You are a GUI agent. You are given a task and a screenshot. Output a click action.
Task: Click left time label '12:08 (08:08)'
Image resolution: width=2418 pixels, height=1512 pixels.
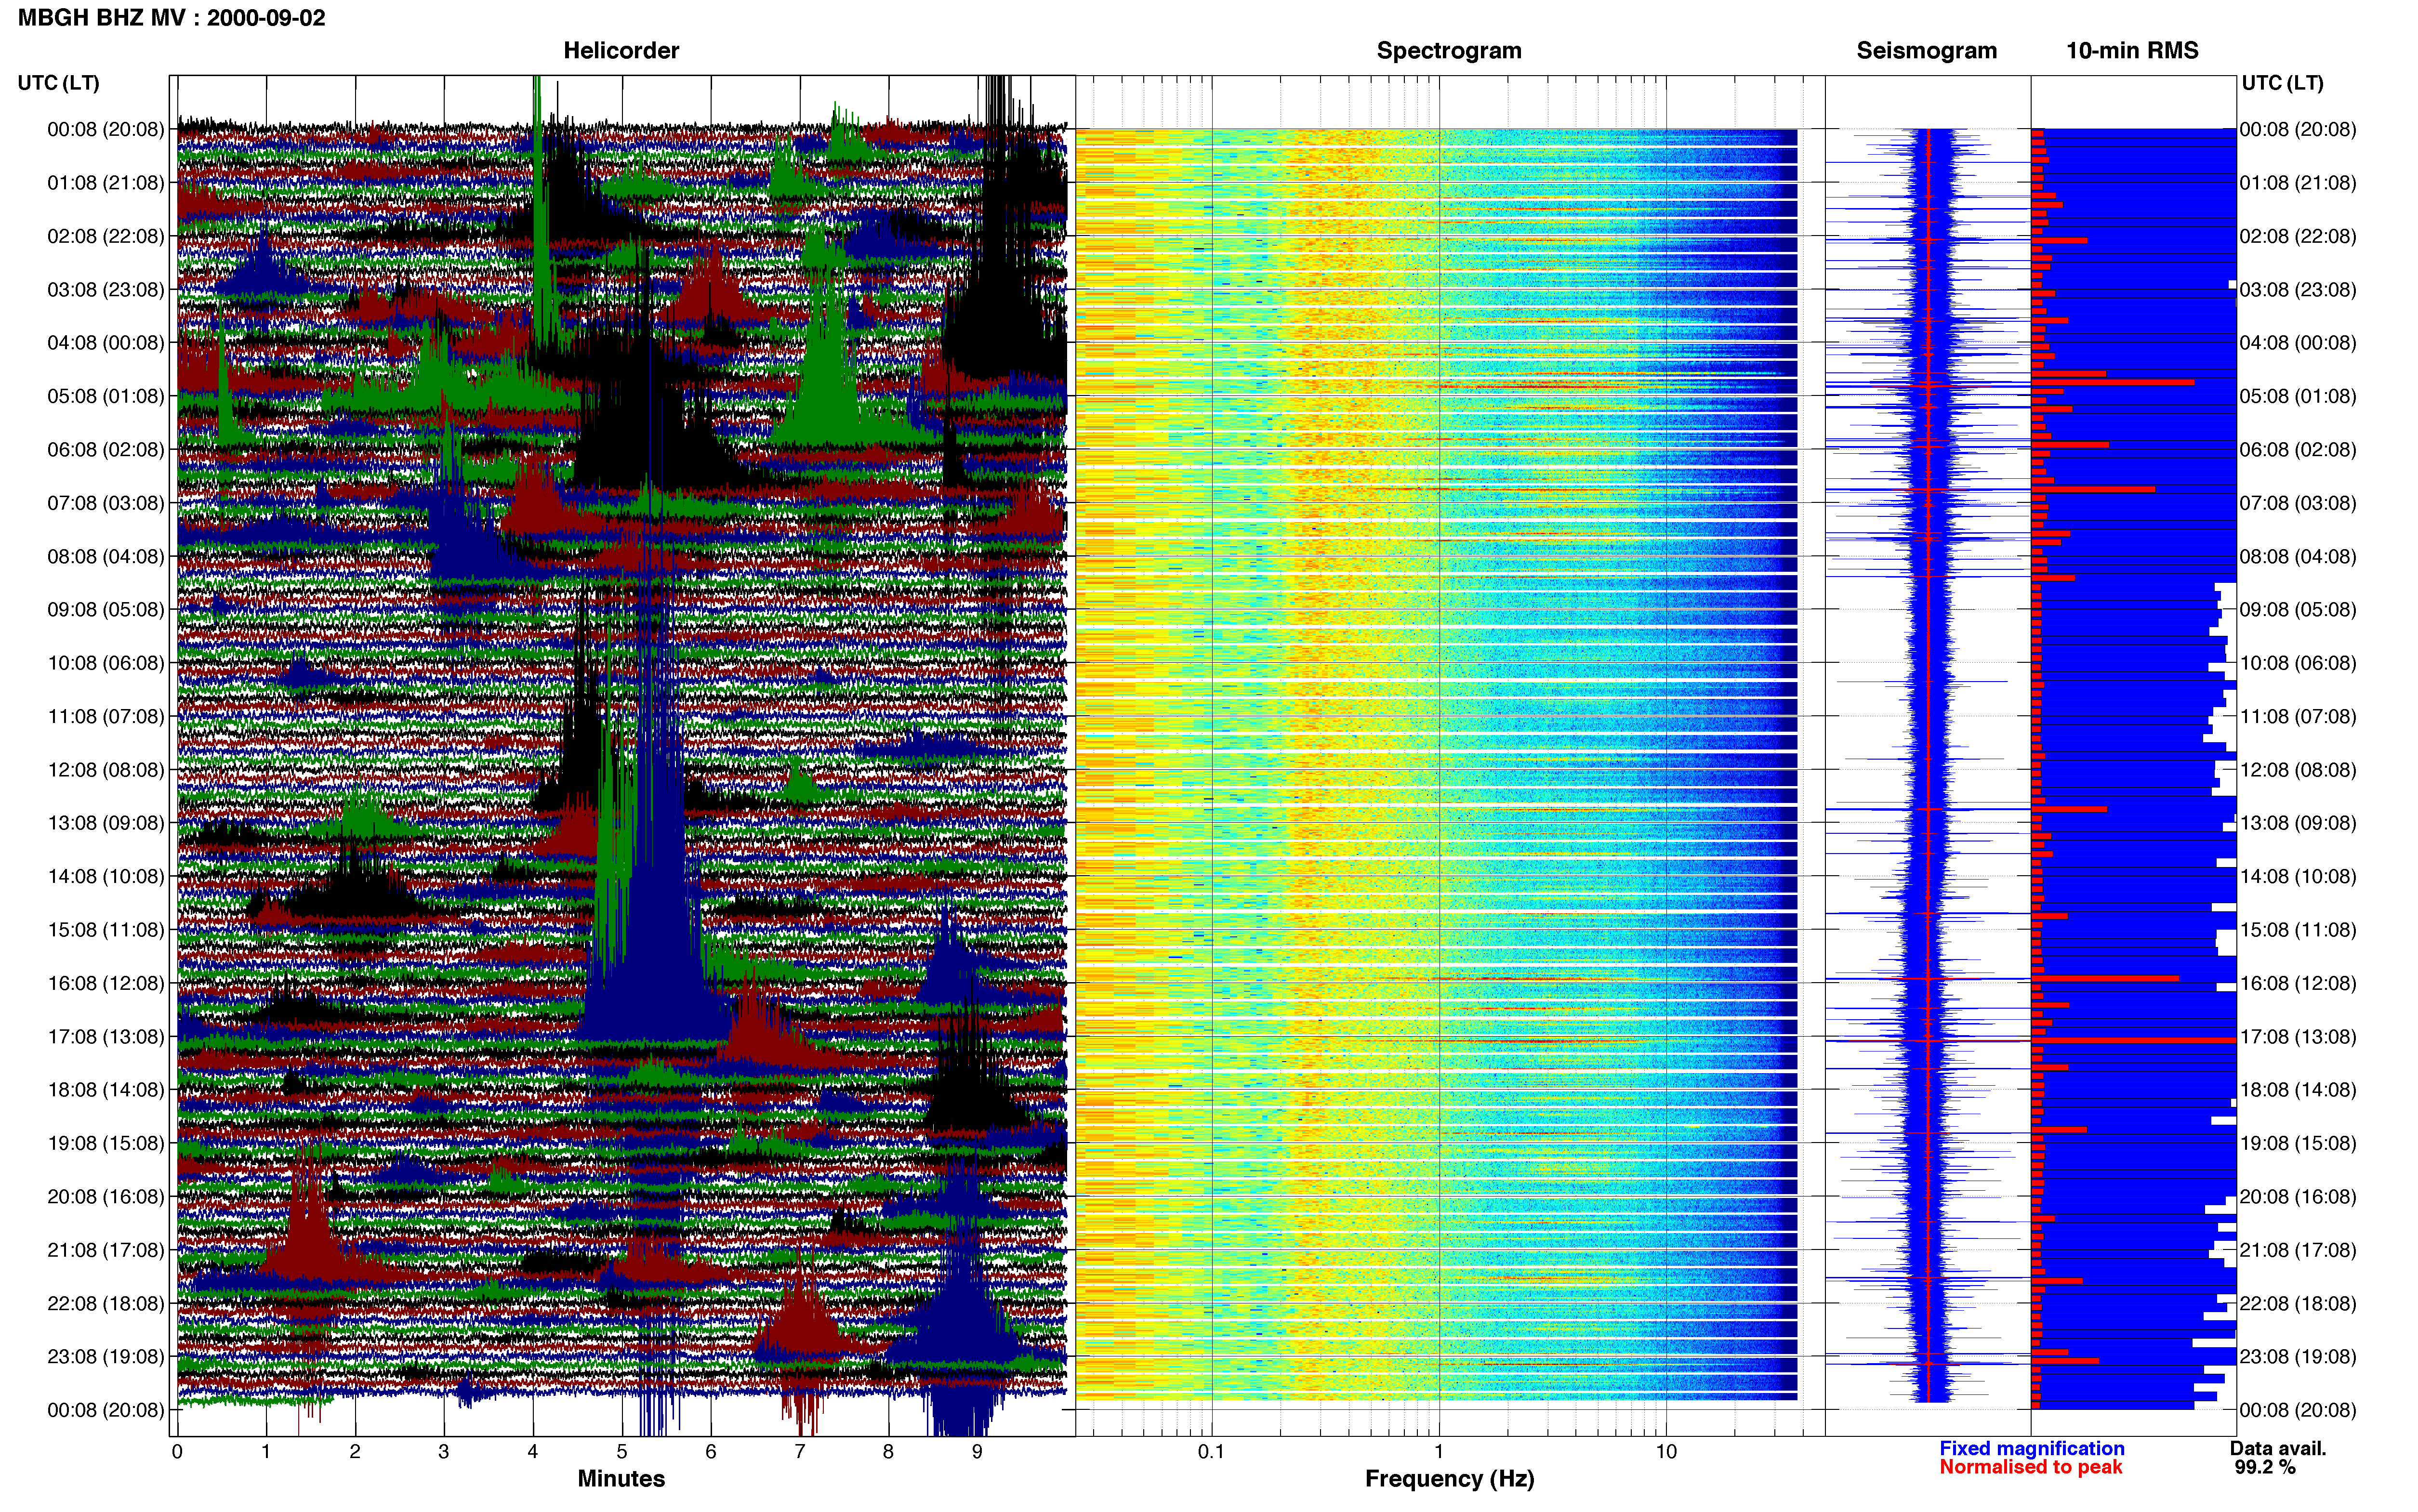tap(105, 770)
